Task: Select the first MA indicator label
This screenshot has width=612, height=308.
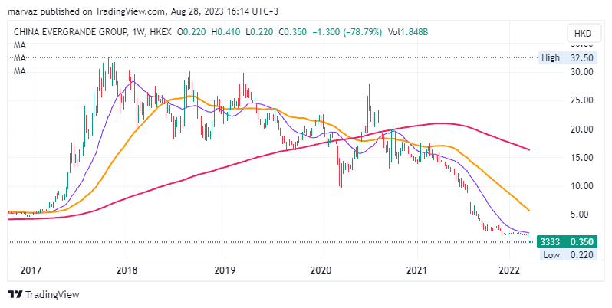Action: (20, 45)
